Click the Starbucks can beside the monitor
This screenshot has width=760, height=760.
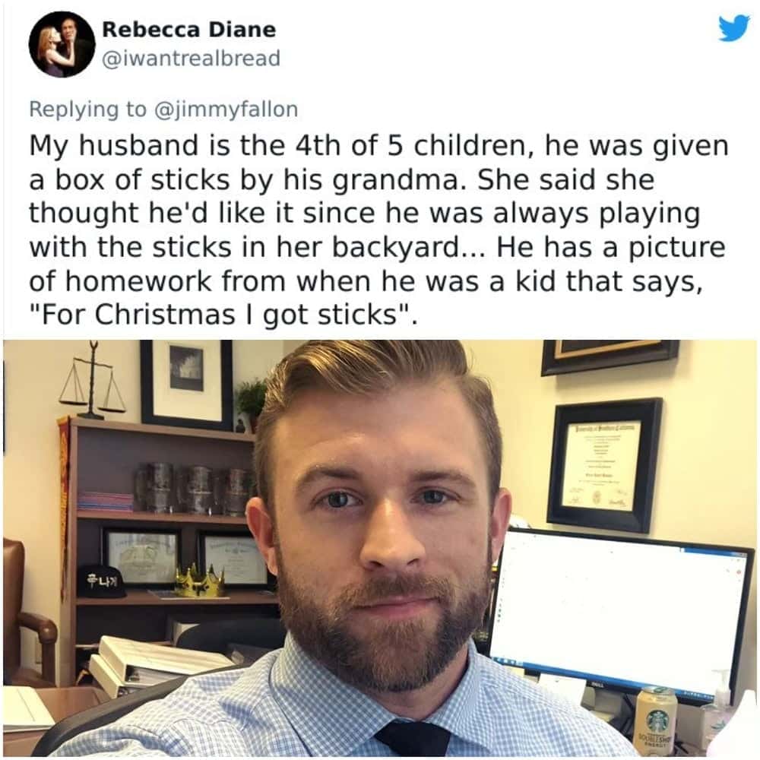click(x=657, y=721)
